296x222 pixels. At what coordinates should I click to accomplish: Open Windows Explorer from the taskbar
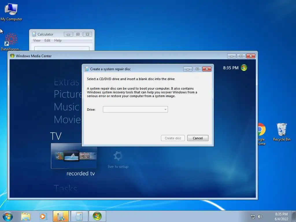click(26, 216)
